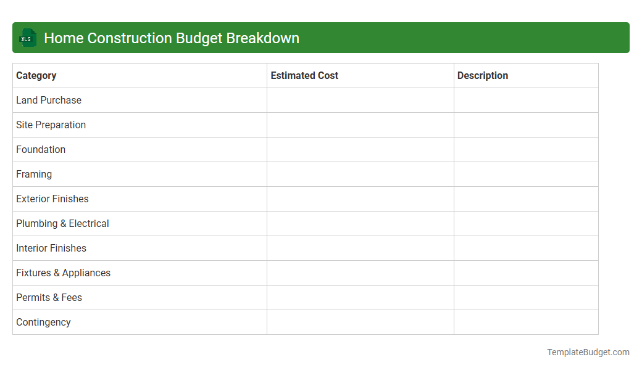Select the Contingency row label
Viewport: 642px width, 370px height.
[x=43, y=322]
